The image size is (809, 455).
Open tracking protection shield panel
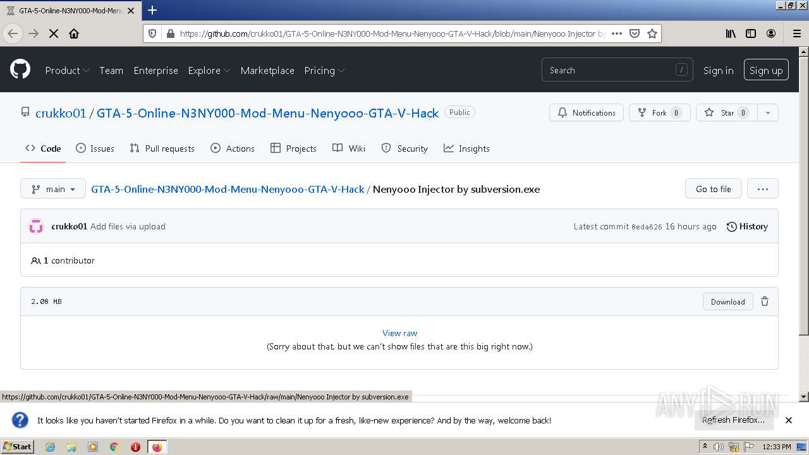[153, 33]
